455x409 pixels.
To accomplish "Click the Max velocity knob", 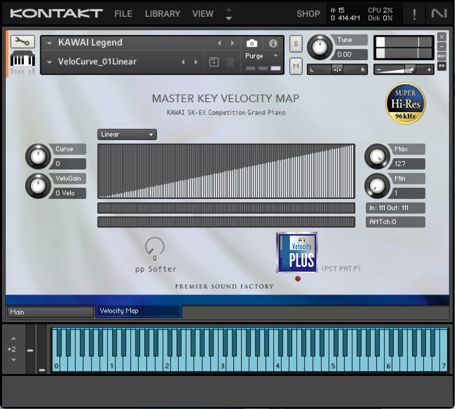I will tap(377, 156).
